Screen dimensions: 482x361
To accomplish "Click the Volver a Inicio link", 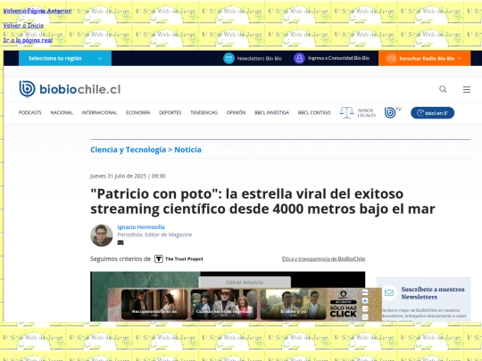I will pos(23,26).
